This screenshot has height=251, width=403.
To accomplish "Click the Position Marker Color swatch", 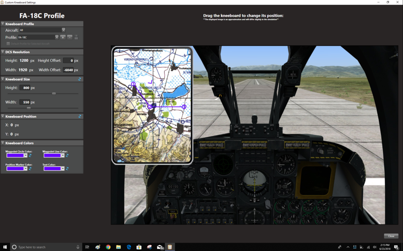I will coord(15,169).
